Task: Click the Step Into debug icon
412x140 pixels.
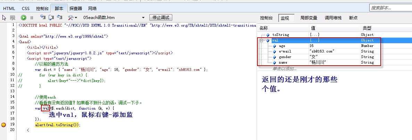Action: pos(43,18)
